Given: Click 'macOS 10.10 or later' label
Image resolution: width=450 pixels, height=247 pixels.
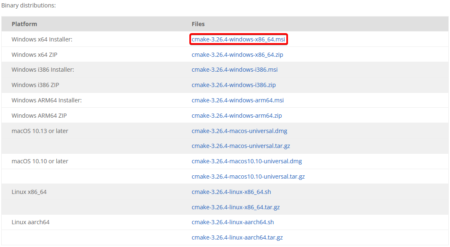Looking at the screenshot, I should (x=40, y=161).
